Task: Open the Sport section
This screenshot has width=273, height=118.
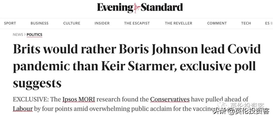Action: [x=10, y=23]
